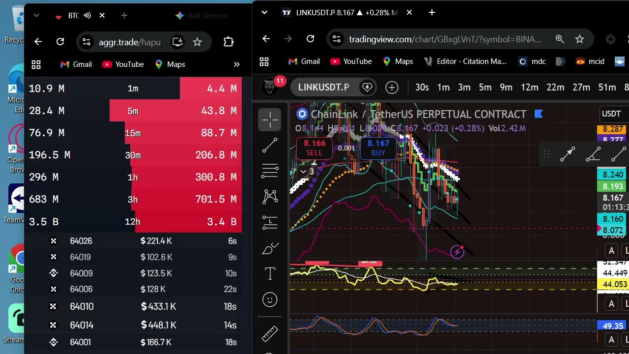The width and height of the screenshot is (629, 354).
Task: Go back in the aggr.trade window
Action: click(x=38, y=42)
